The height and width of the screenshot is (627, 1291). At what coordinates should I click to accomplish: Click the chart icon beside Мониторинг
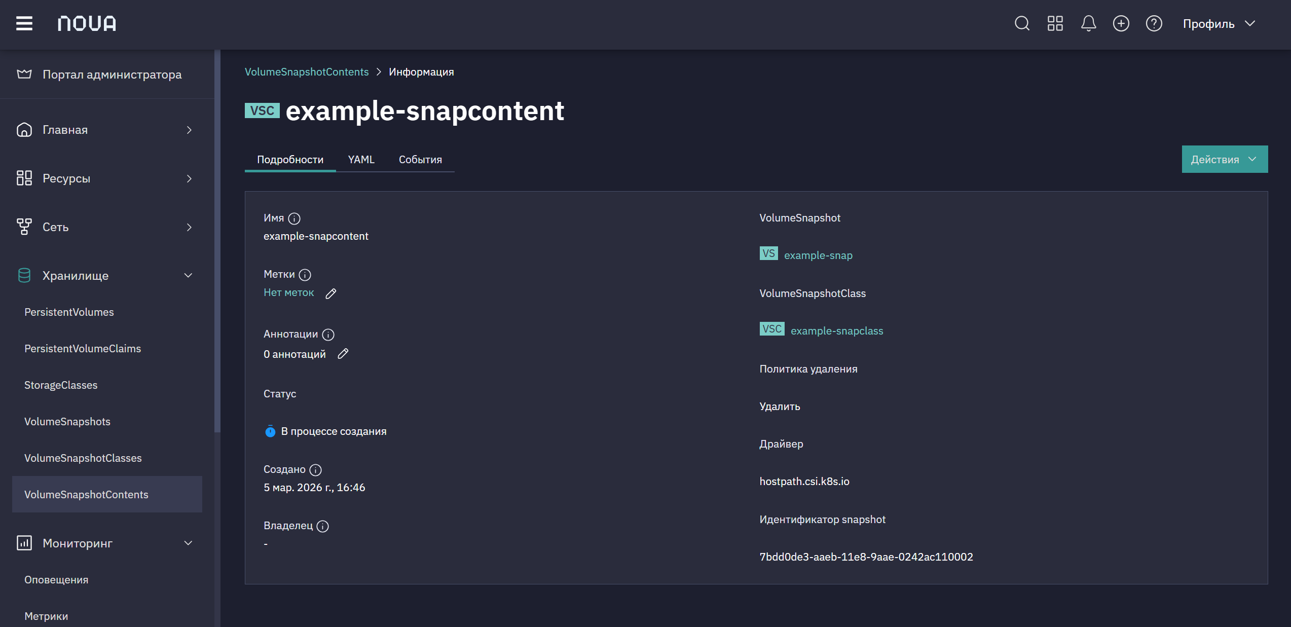pos(24,543)
